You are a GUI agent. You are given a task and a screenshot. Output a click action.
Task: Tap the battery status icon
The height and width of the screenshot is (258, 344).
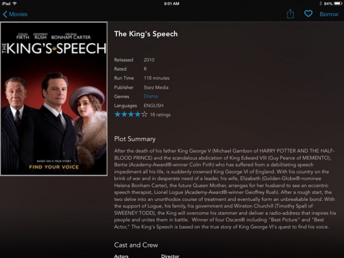tap(338, 3)
